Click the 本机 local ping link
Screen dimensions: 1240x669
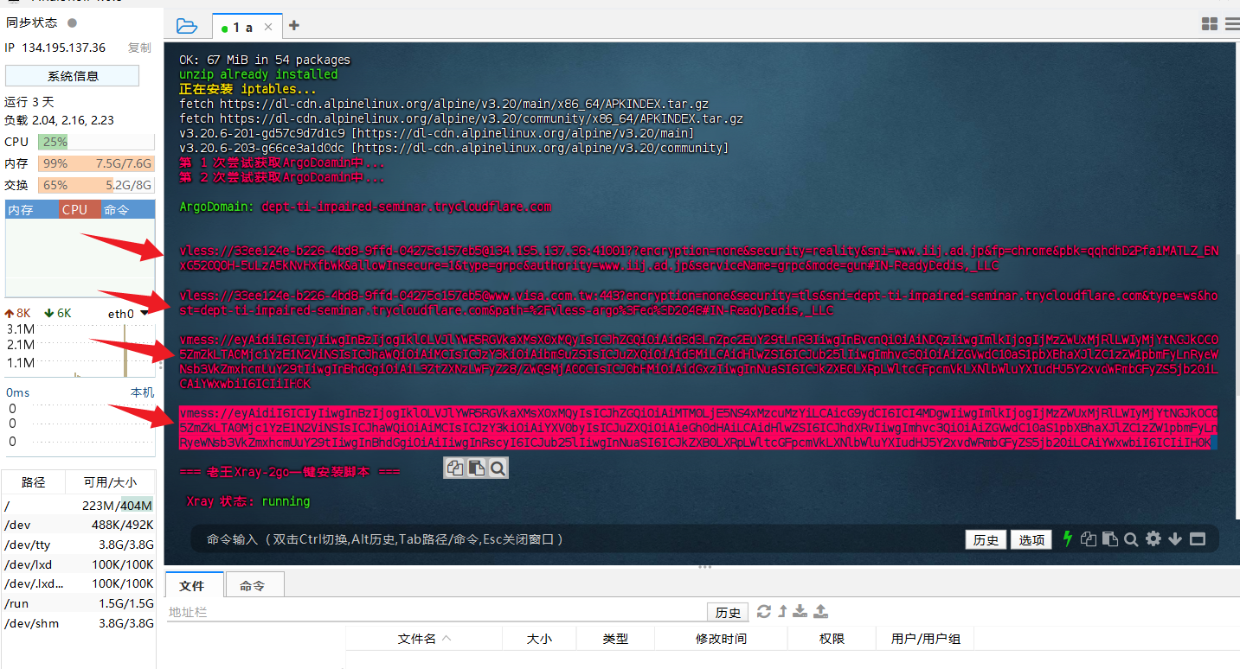pyautogui.click(x=142, y=392)
